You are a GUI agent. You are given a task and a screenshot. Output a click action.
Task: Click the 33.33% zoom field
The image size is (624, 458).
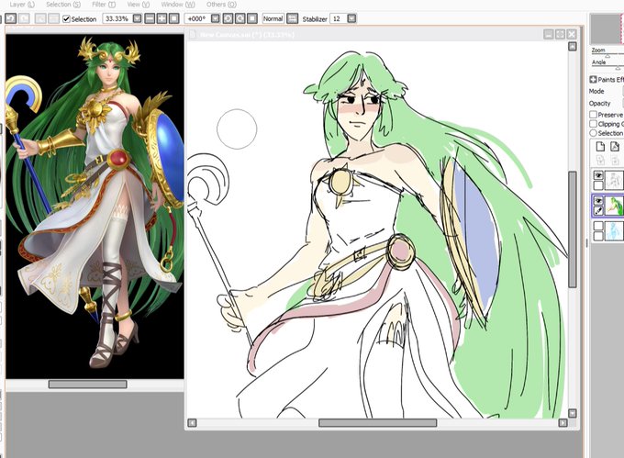tap(117, 18)
